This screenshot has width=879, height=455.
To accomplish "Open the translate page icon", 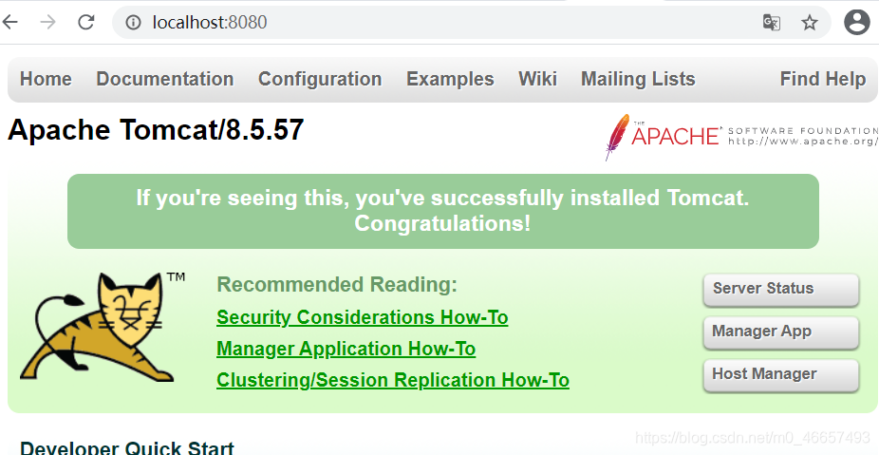I will pyautogui.click(x=772, y=23).
